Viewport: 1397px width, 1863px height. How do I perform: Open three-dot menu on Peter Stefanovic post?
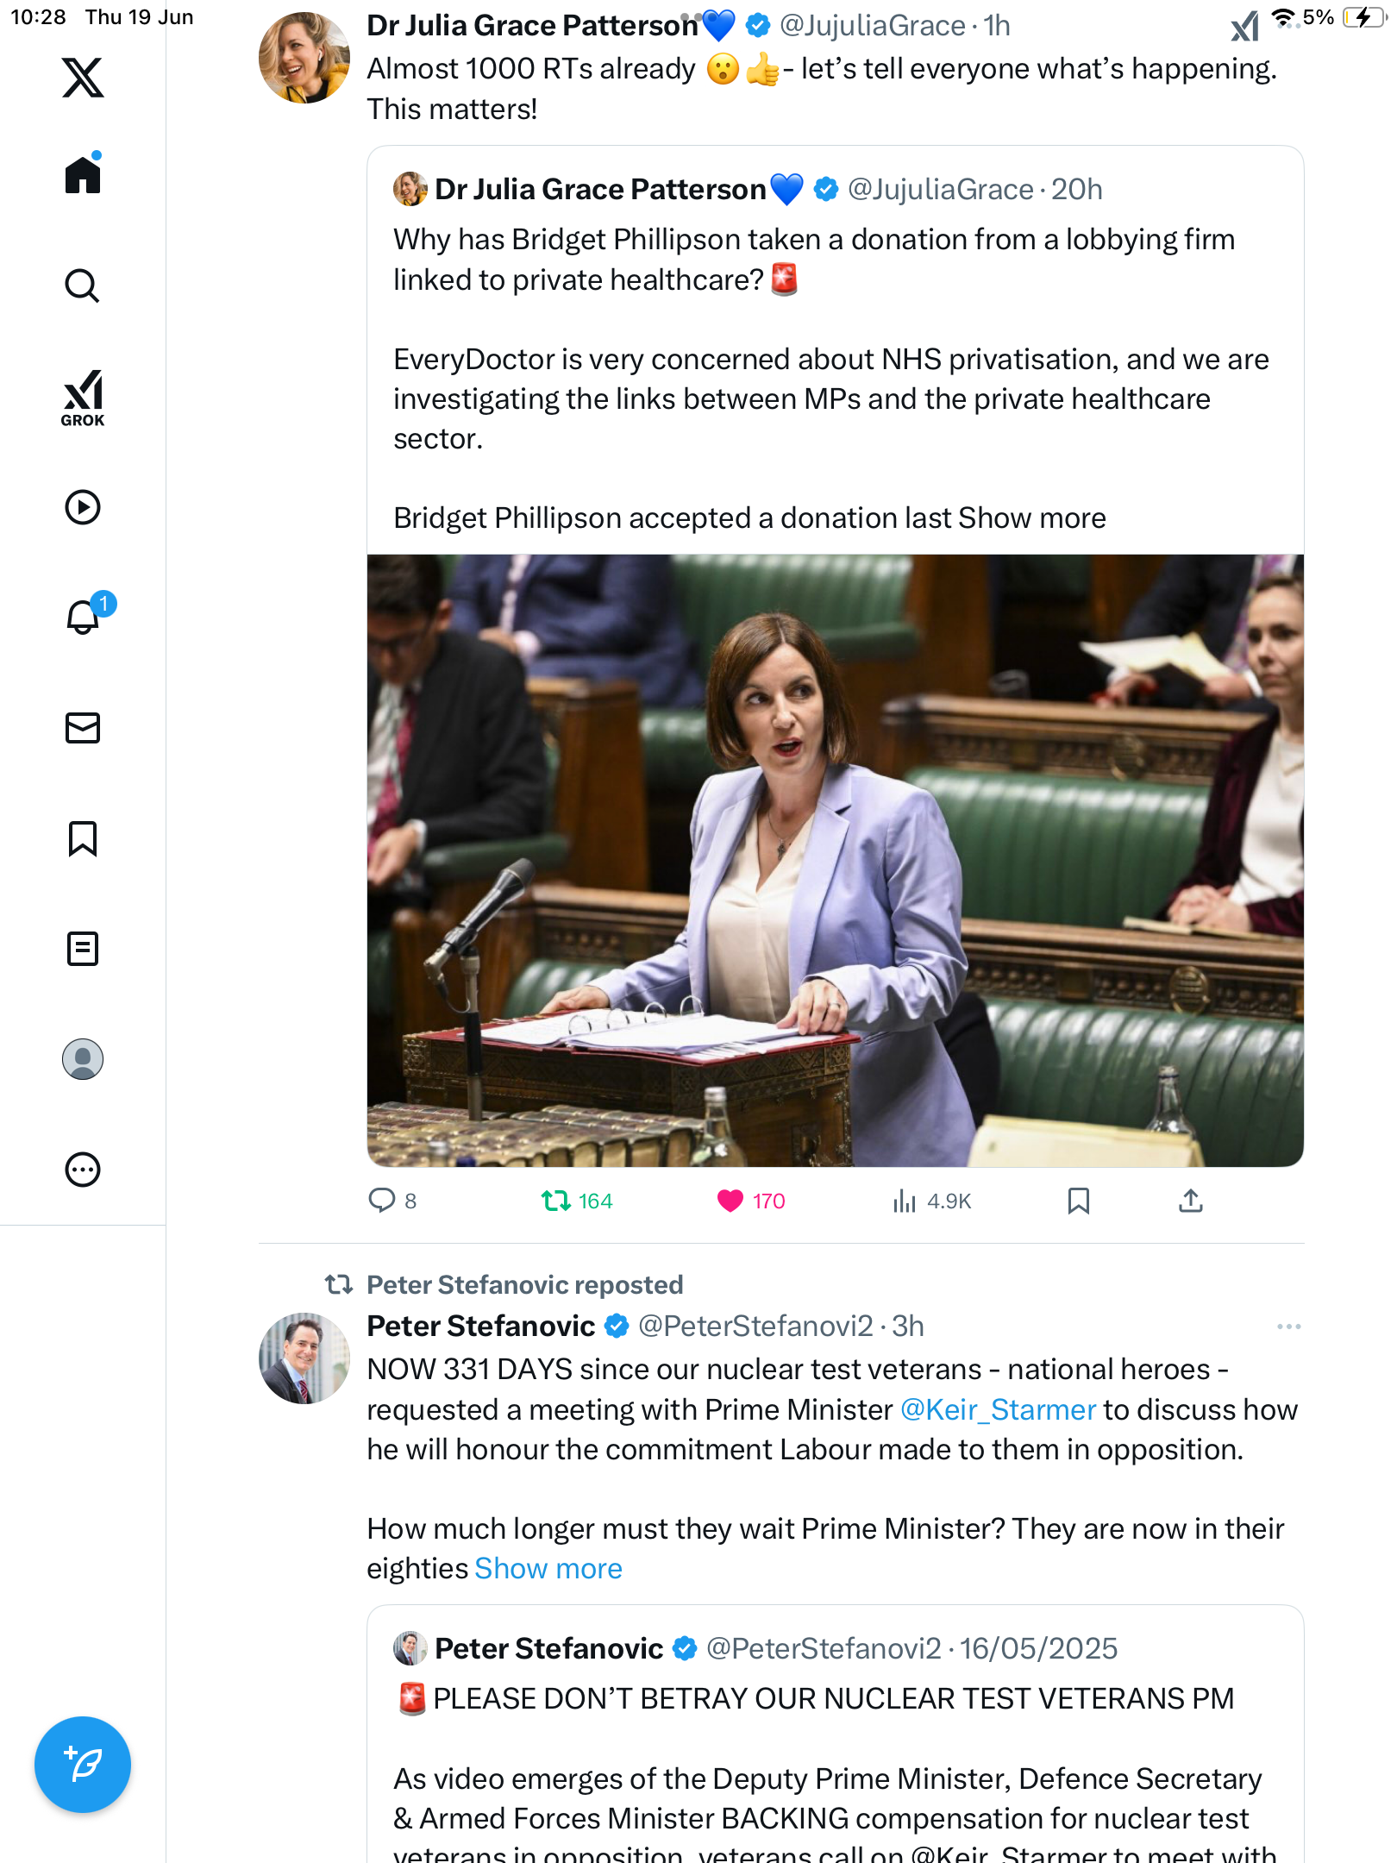1288,1327
